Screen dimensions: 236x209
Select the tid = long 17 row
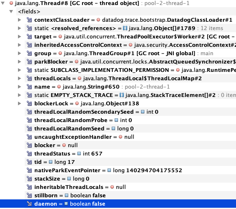coord(130,162)
